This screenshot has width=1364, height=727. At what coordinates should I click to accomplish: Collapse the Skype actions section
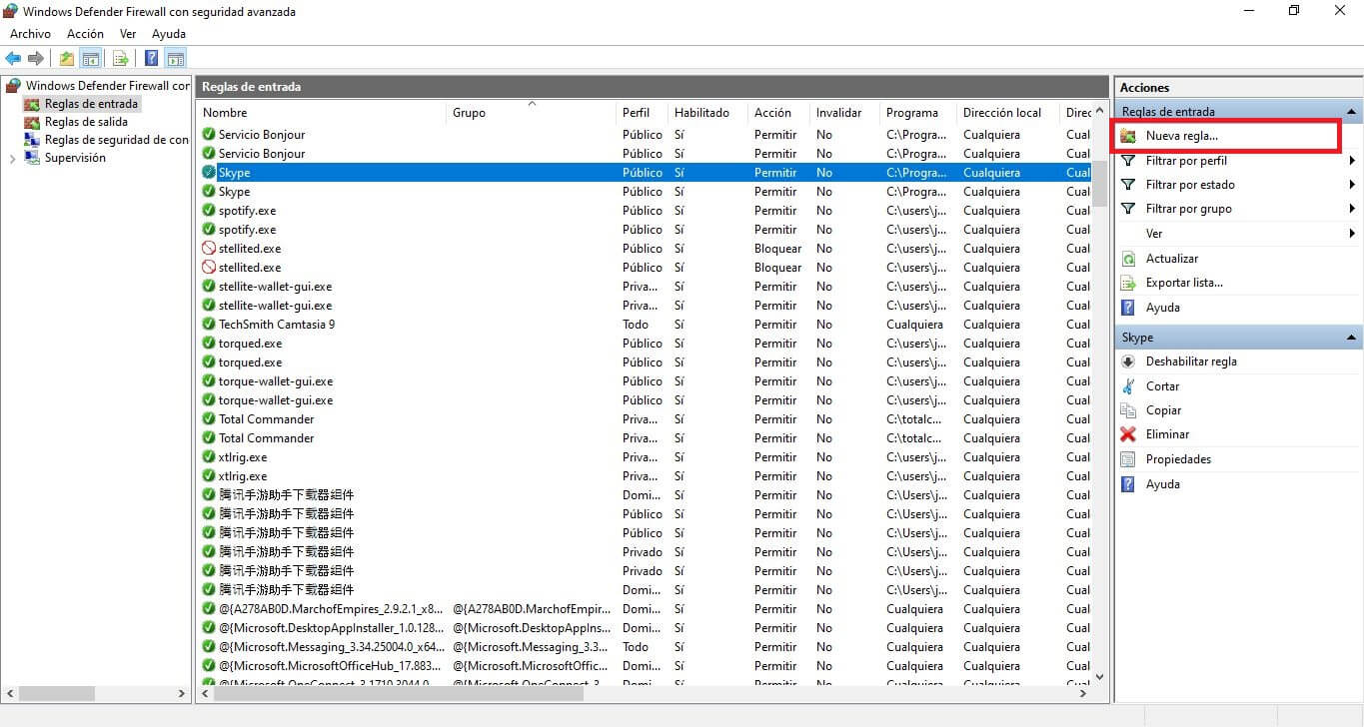click(1352, 338)
